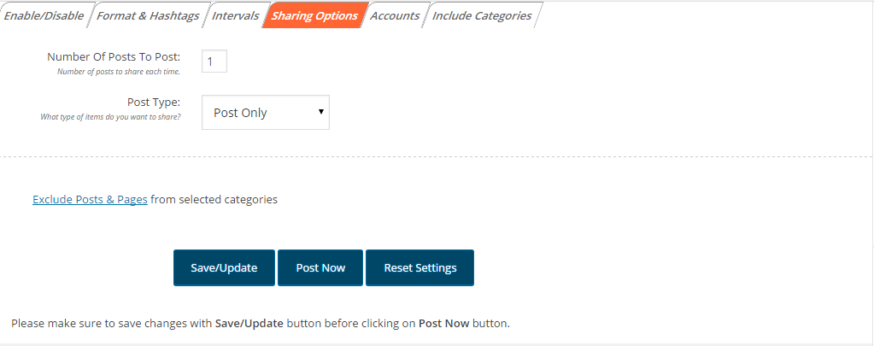Open the Post Type dropdown showing Post Only

coord(266,113)
